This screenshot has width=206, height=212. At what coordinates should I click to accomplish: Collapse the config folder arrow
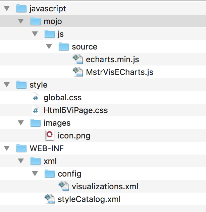35,174
